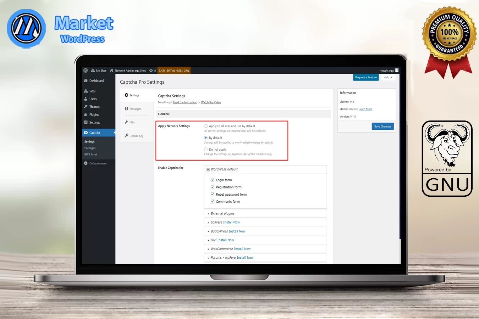The image size is (479, 319).
Task: Open Network Admin: sgg Sites menu
Action: (x=128, y=71)
